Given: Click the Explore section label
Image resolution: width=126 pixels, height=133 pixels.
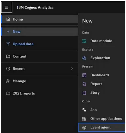Looking at the screenshot, I should pos(88,49).
